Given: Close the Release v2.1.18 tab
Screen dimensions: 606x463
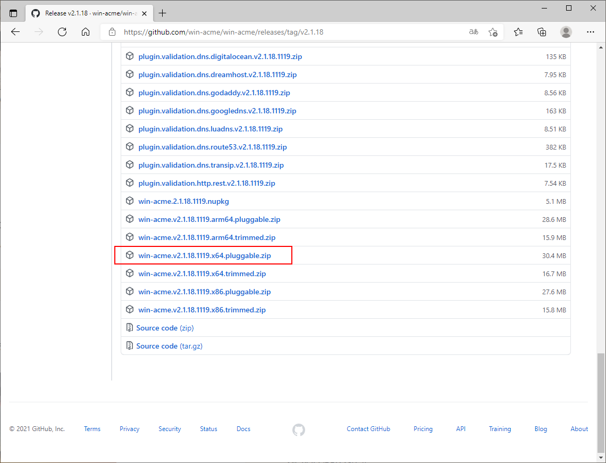Looking at the screenshot, I should [x=144, y=13].
